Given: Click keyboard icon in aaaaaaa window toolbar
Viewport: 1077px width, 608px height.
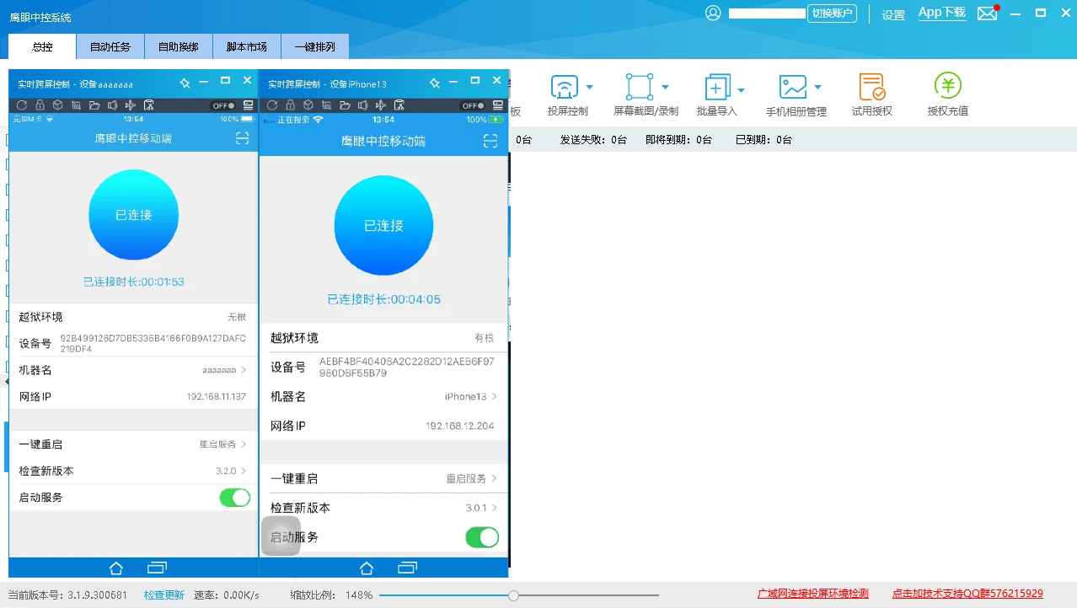Looking at the screenshot, I should [249, 105].
